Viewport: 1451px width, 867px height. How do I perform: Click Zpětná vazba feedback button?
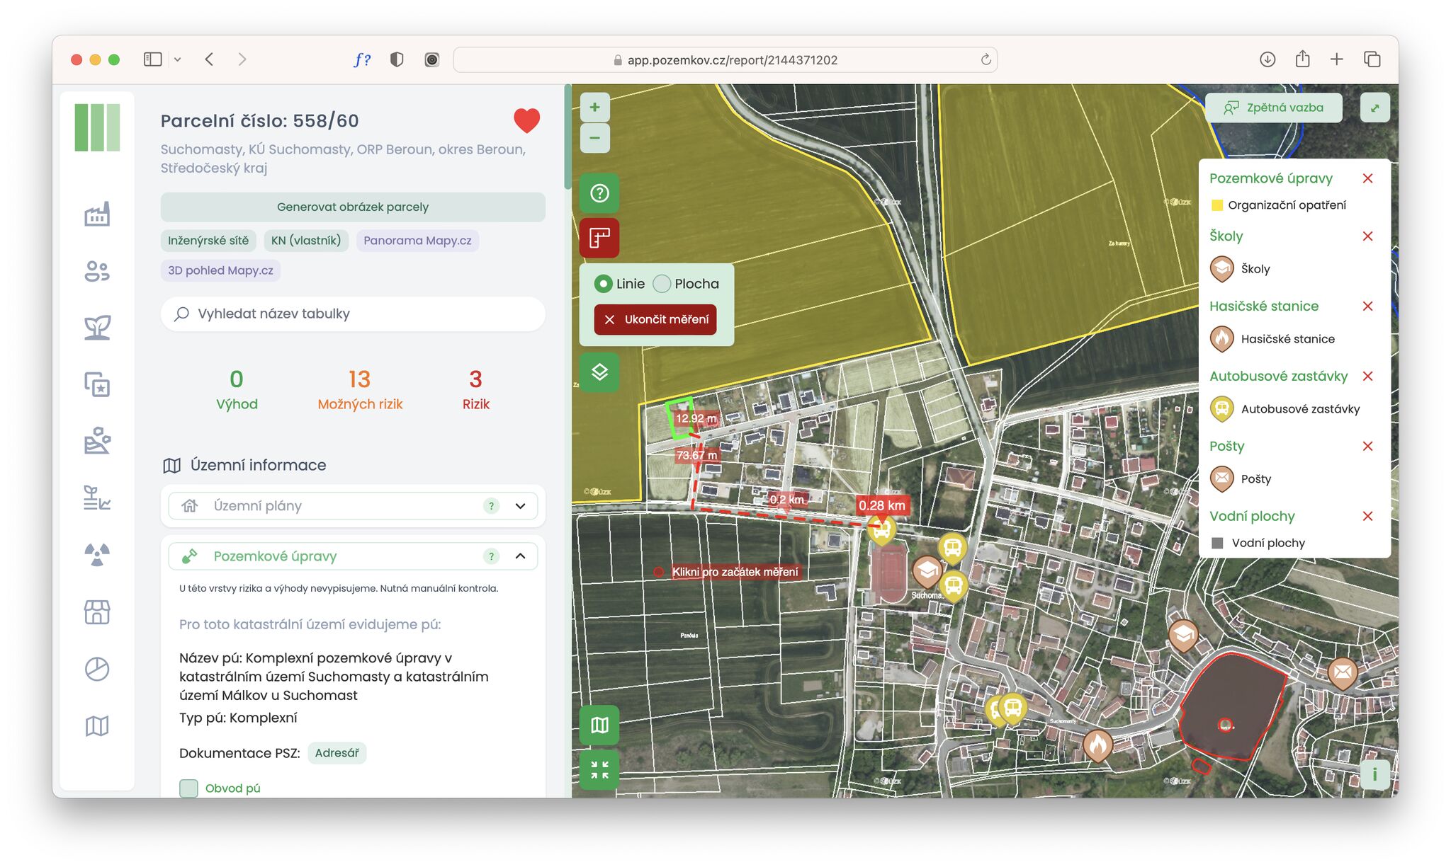(x=1273, y=108)
